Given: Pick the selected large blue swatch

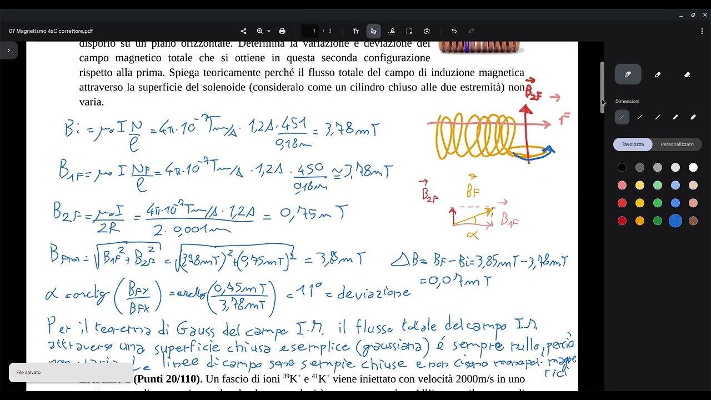Looking at the screenshot, I should click(675, 221).
